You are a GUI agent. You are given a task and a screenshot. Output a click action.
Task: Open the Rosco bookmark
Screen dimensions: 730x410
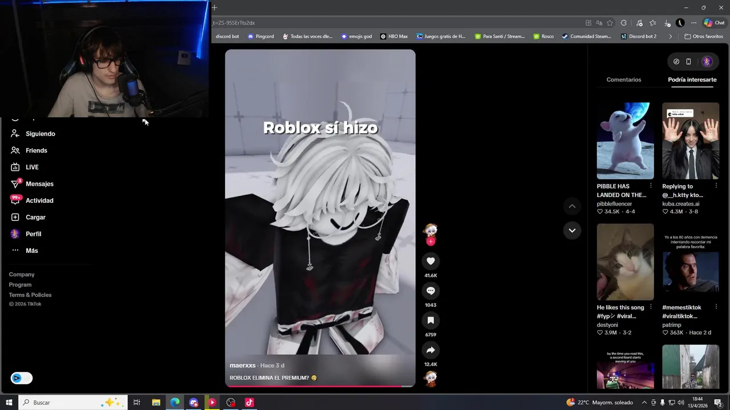click(x=544, y=36)
